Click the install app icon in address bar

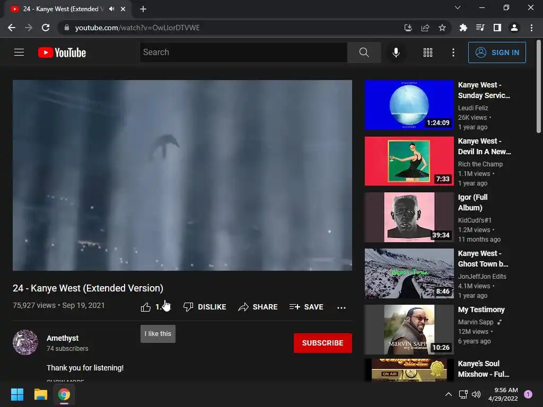coord(408,28)
